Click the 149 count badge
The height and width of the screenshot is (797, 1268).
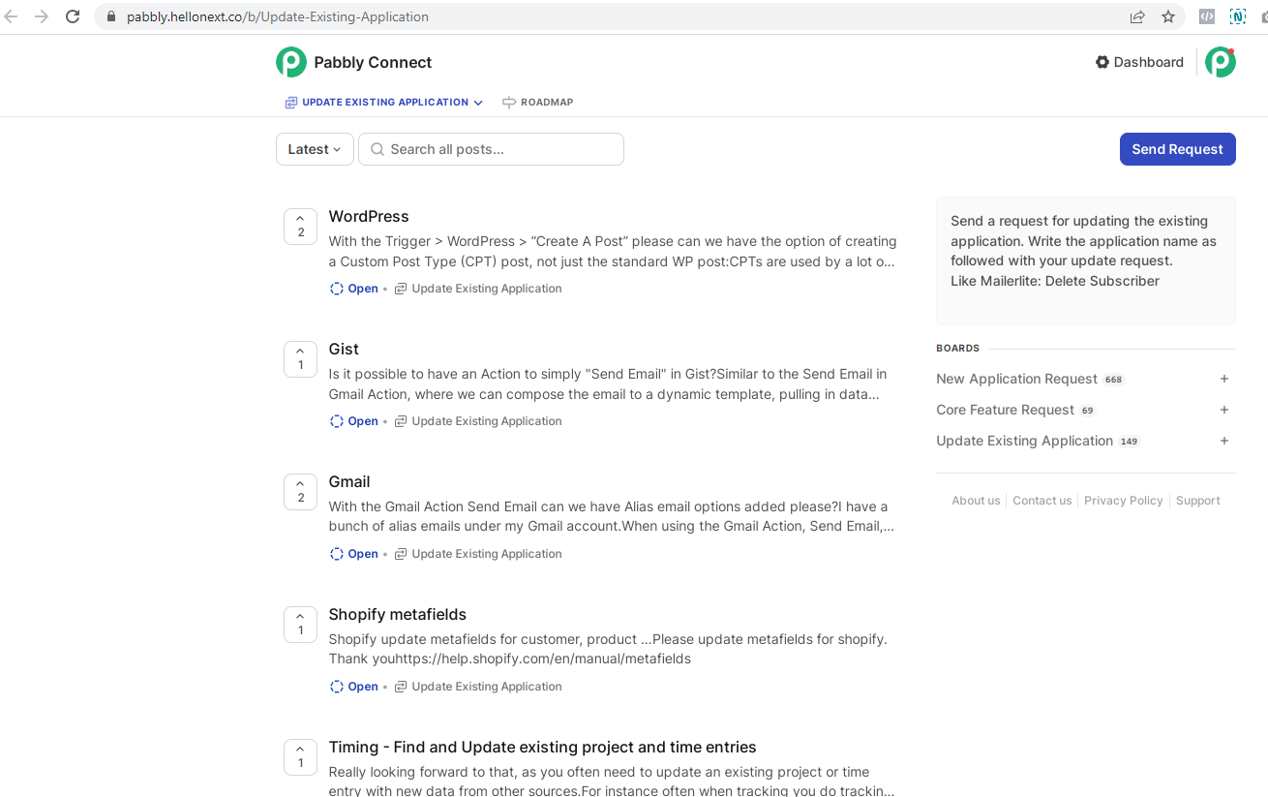[x=1130, y=442]
